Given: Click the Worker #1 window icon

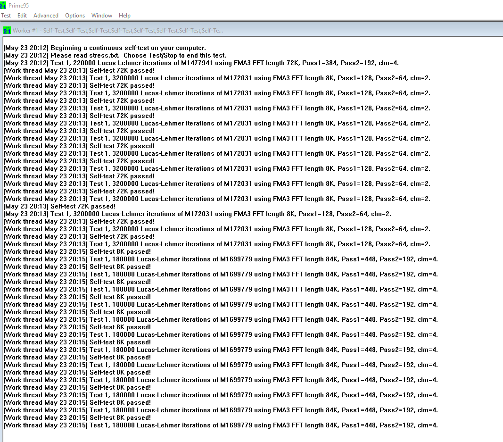Looking at the screenshot, I should (7, 30).
